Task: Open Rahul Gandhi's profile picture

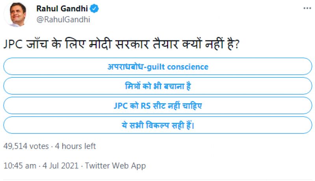Action: 17,16
